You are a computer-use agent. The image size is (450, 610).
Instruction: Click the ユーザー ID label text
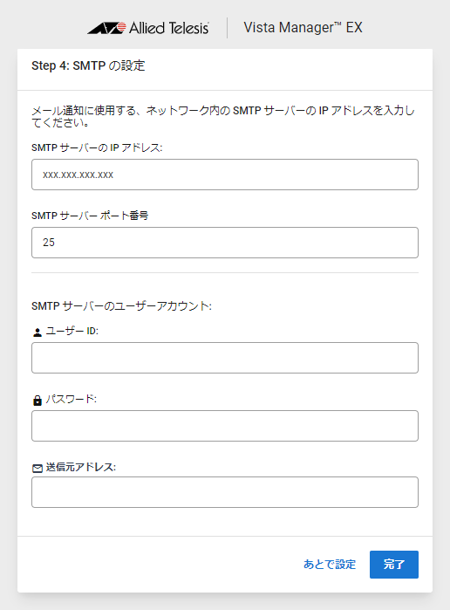(x=72, y=331)
